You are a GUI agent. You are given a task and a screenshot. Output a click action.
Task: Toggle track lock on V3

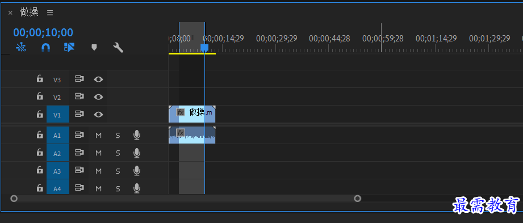point(40,79)
